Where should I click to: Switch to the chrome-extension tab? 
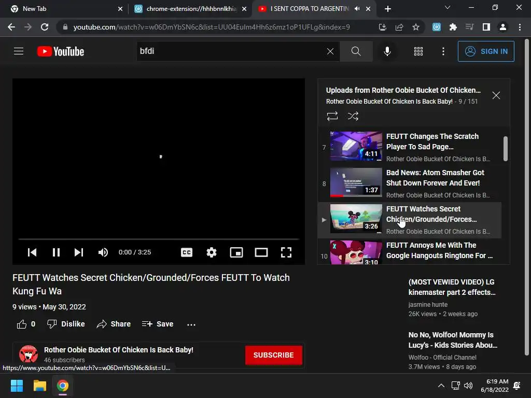(x=191, y=9)
